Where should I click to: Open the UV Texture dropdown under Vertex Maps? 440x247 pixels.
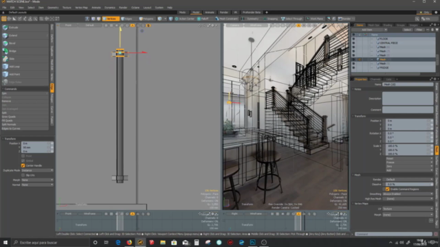[x=408, y=209]
